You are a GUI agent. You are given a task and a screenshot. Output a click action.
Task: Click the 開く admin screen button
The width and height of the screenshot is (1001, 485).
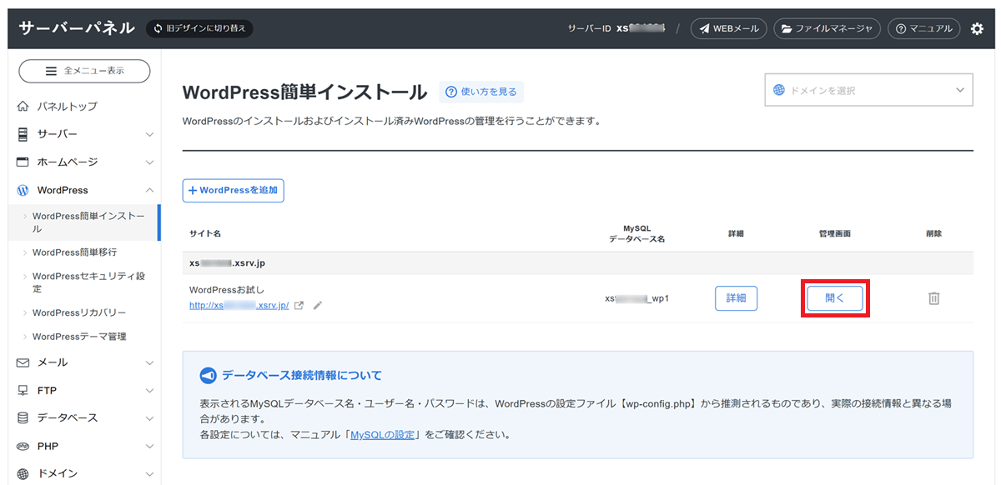[x=834, y=298]
